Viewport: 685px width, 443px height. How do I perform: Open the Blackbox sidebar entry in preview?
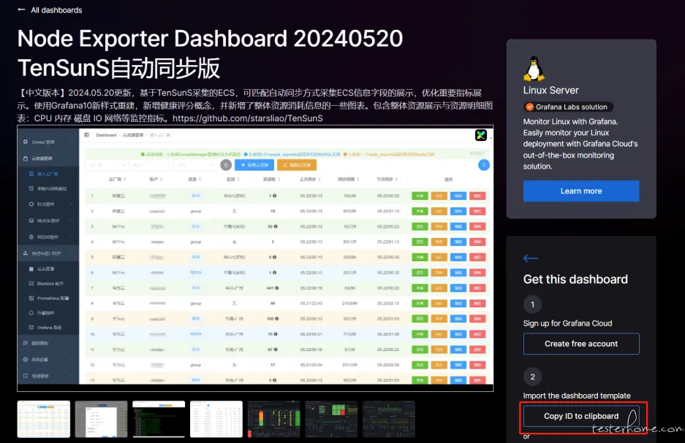pos(48,283)
